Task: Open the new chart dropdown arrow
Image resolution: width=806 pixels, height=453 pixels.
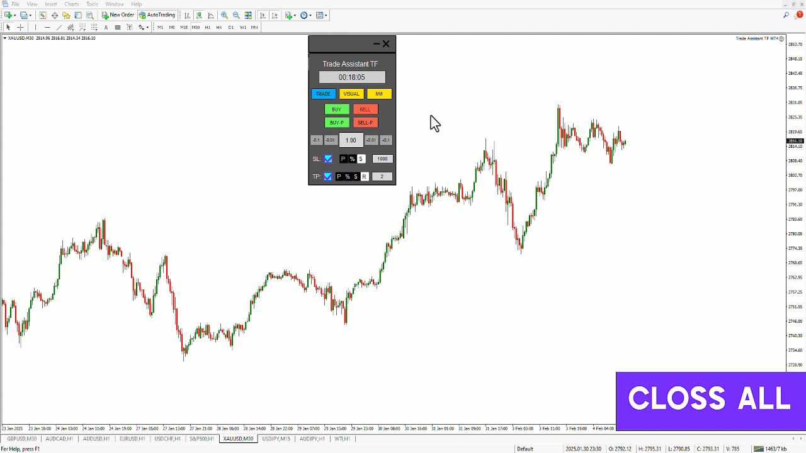Action: coord(14,15)
